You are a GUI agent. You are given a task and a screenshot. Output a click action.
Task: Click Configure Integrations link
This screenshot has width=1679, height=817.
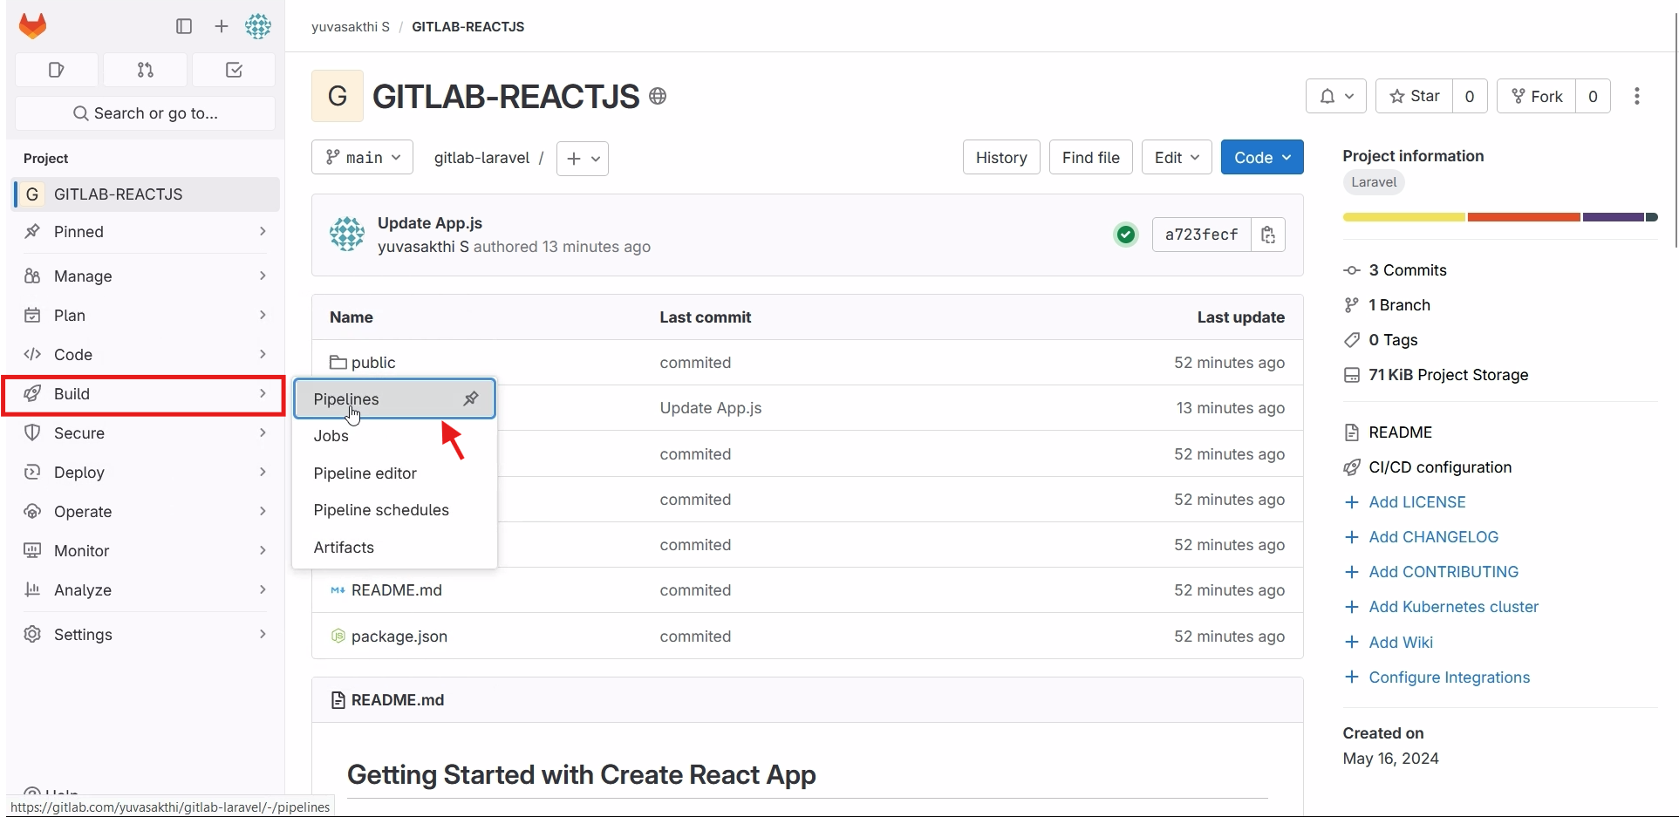(1449, 677)
